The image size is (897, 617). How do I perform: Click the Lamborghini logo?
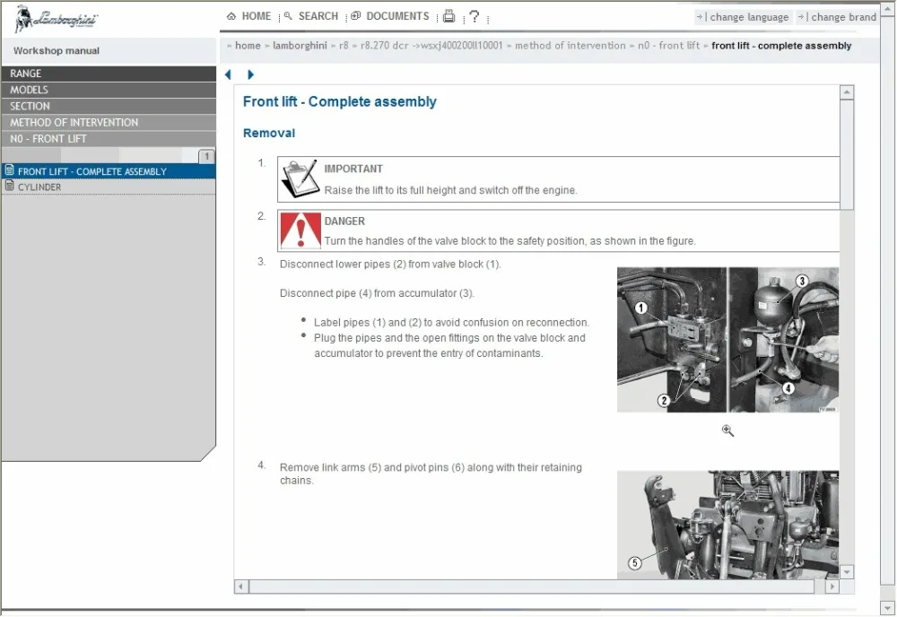(x=56, y=19)
